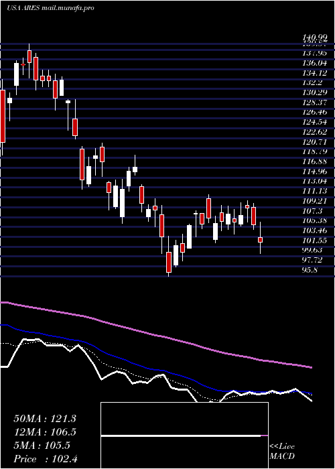Image resolution: width=335 pixels, height=469 pixels.
Task: Select the 101.55 price axis label
Action: click(x=315, y=241)
